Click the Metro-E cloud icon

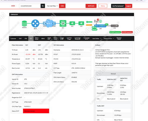point(49,23)
